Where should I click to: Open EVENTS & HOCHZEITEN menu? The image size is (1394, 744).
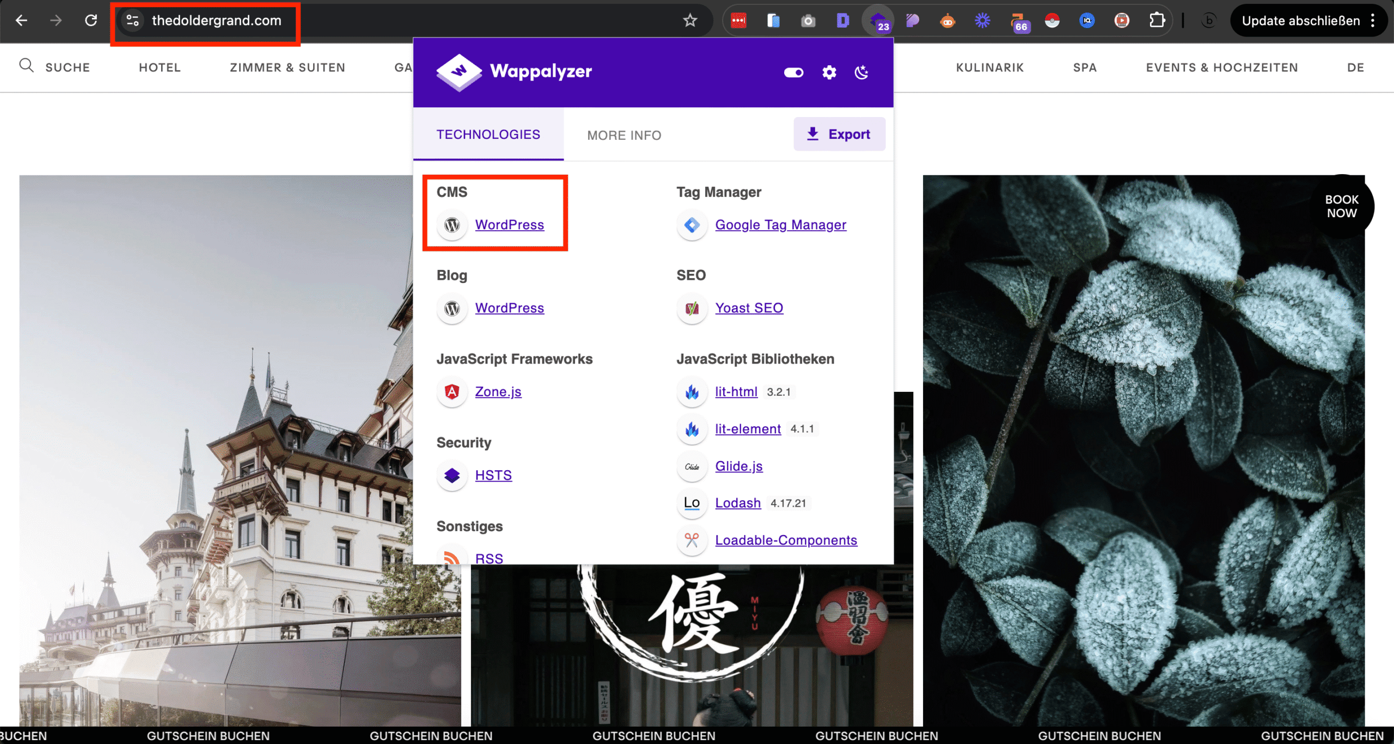click(x=1222, y=67)
